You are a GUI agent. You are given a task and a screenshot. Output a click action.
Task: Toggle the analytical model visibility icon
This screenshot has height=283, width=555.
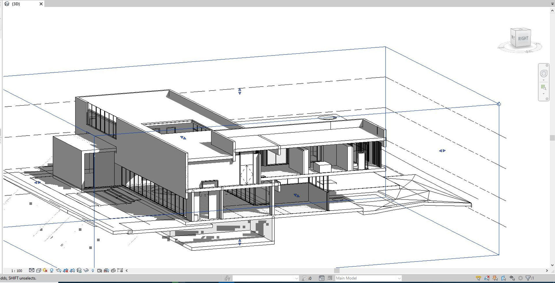[x=106, y=270]
